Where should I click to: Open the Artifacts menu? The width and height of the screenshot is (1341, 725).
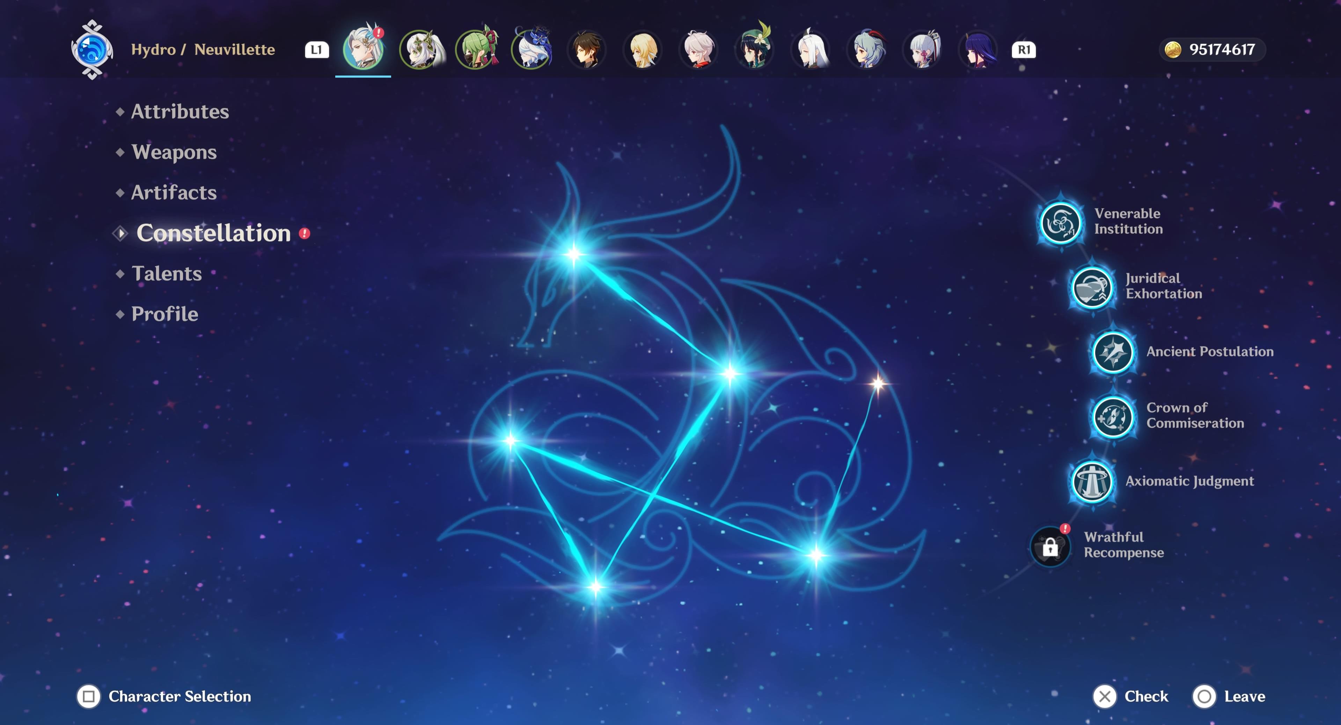click(173, 192)
